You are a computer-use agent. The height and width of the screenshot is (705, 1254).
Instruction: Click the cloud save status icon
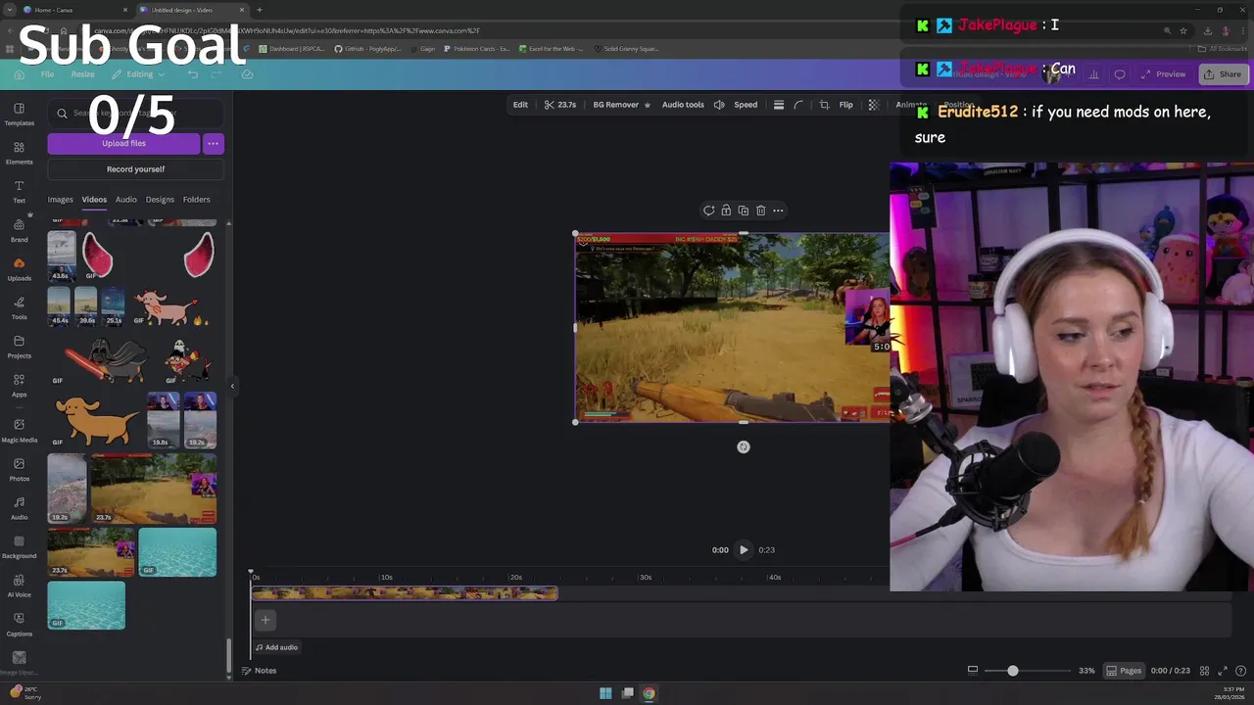pyautogui.click(x=247, y=74)
